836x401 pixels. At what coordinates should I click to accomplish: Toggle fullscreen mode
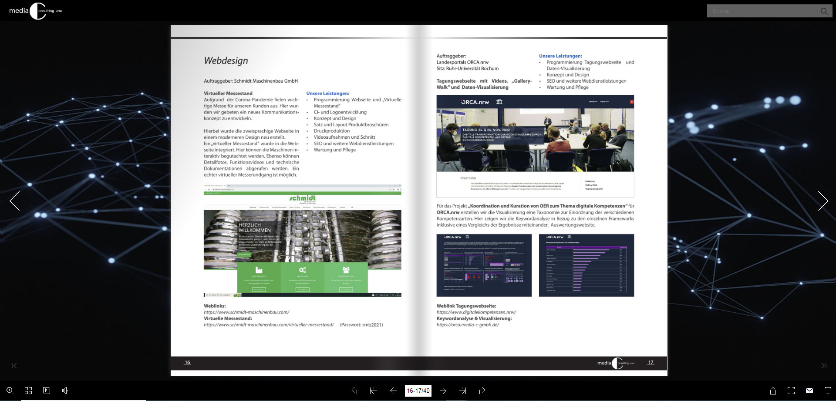(x=791, y=391)
